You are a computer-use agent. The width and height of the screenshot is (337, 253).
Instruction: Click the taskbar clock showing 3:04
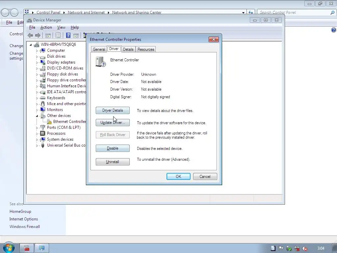tap(321, 248)
